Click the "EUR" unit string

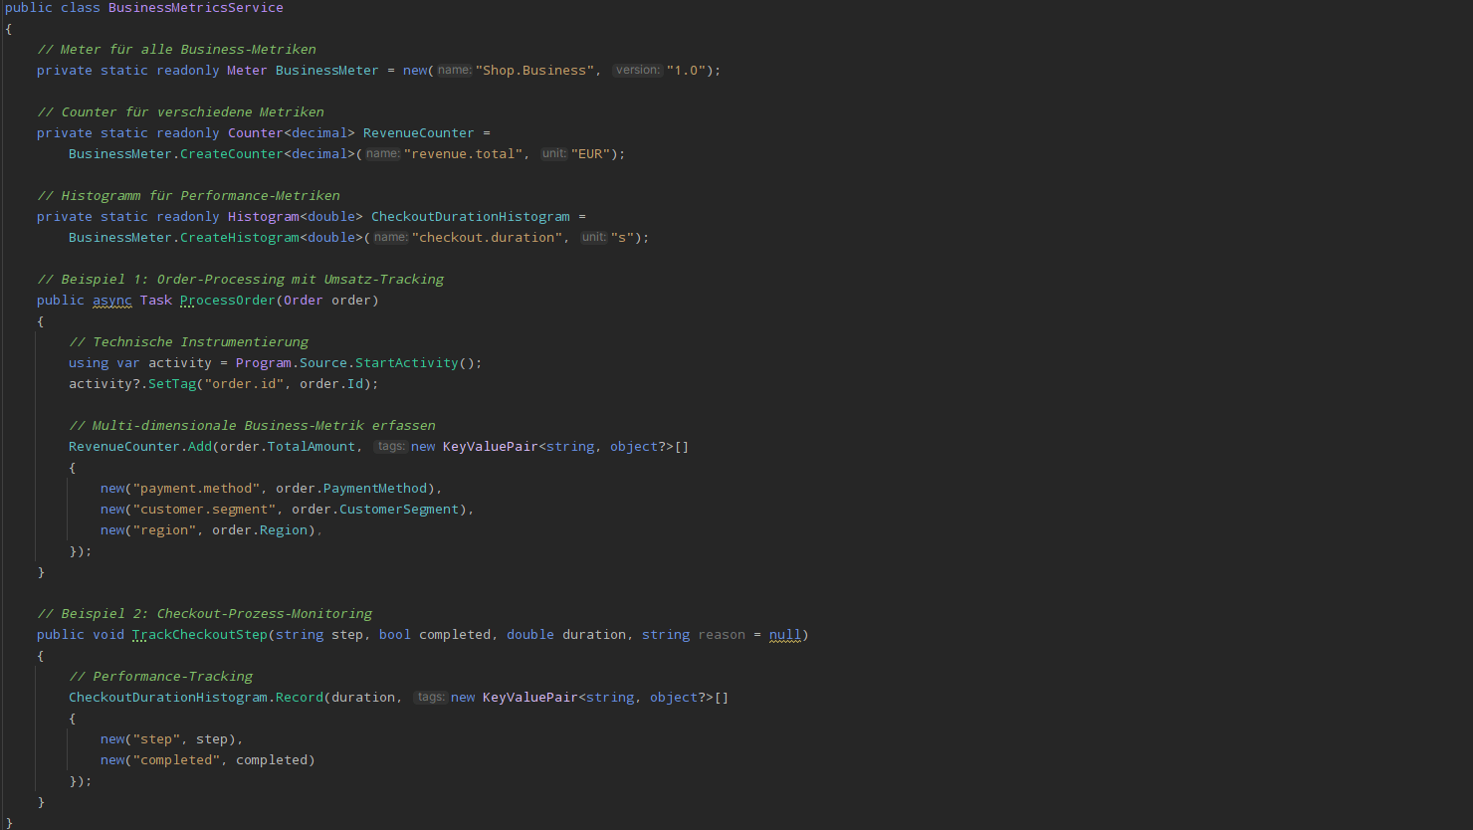click(x=590, y=154)
